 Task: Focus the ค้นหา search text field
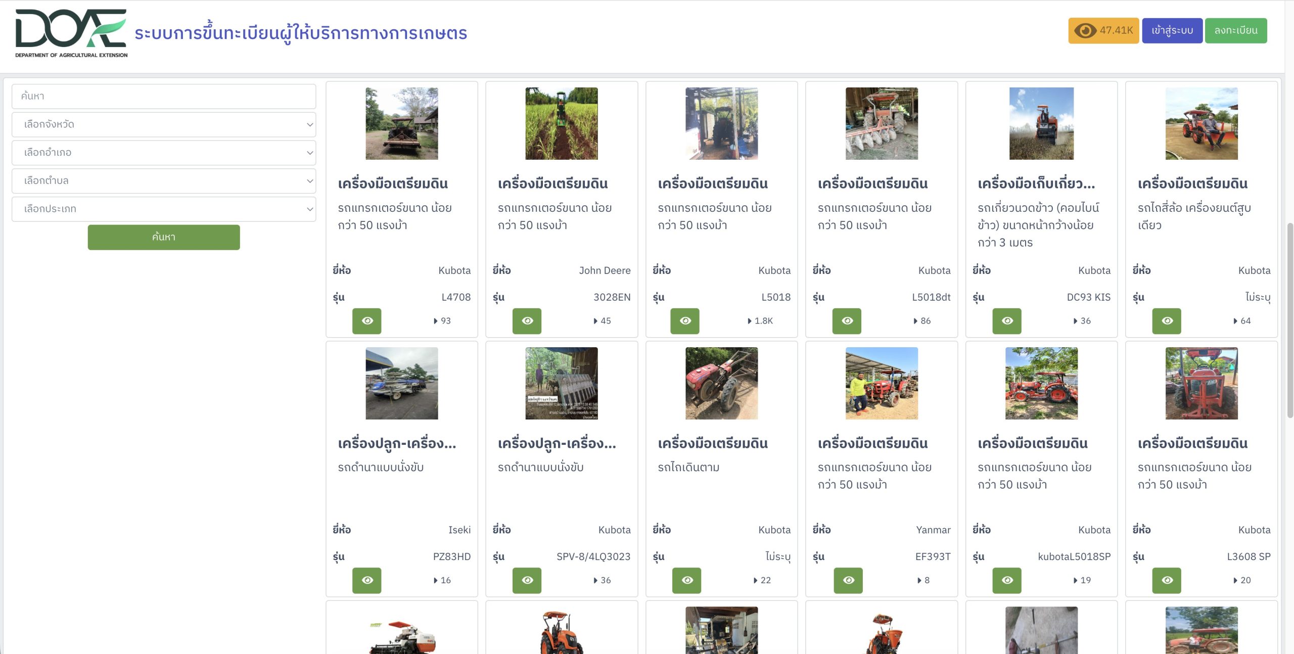point(164,96)
